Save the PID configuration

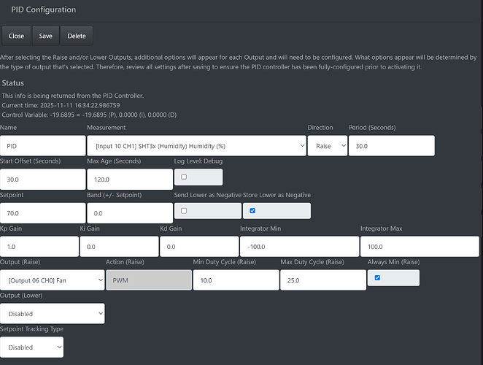pos(46,36)
